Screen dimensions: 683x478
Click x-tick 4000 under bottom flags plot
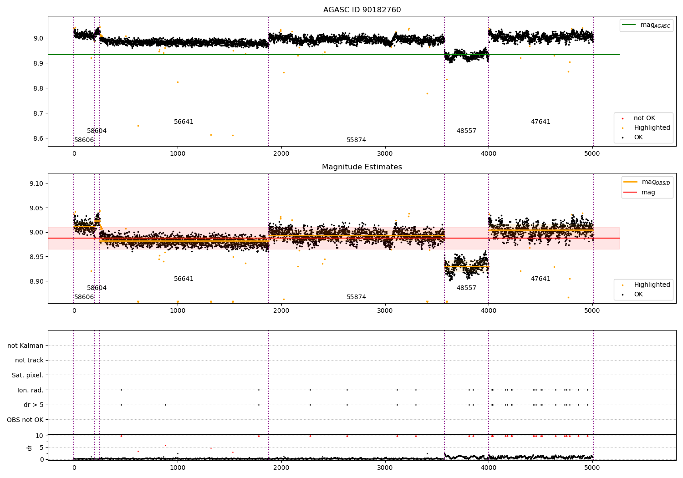(489, 468)
